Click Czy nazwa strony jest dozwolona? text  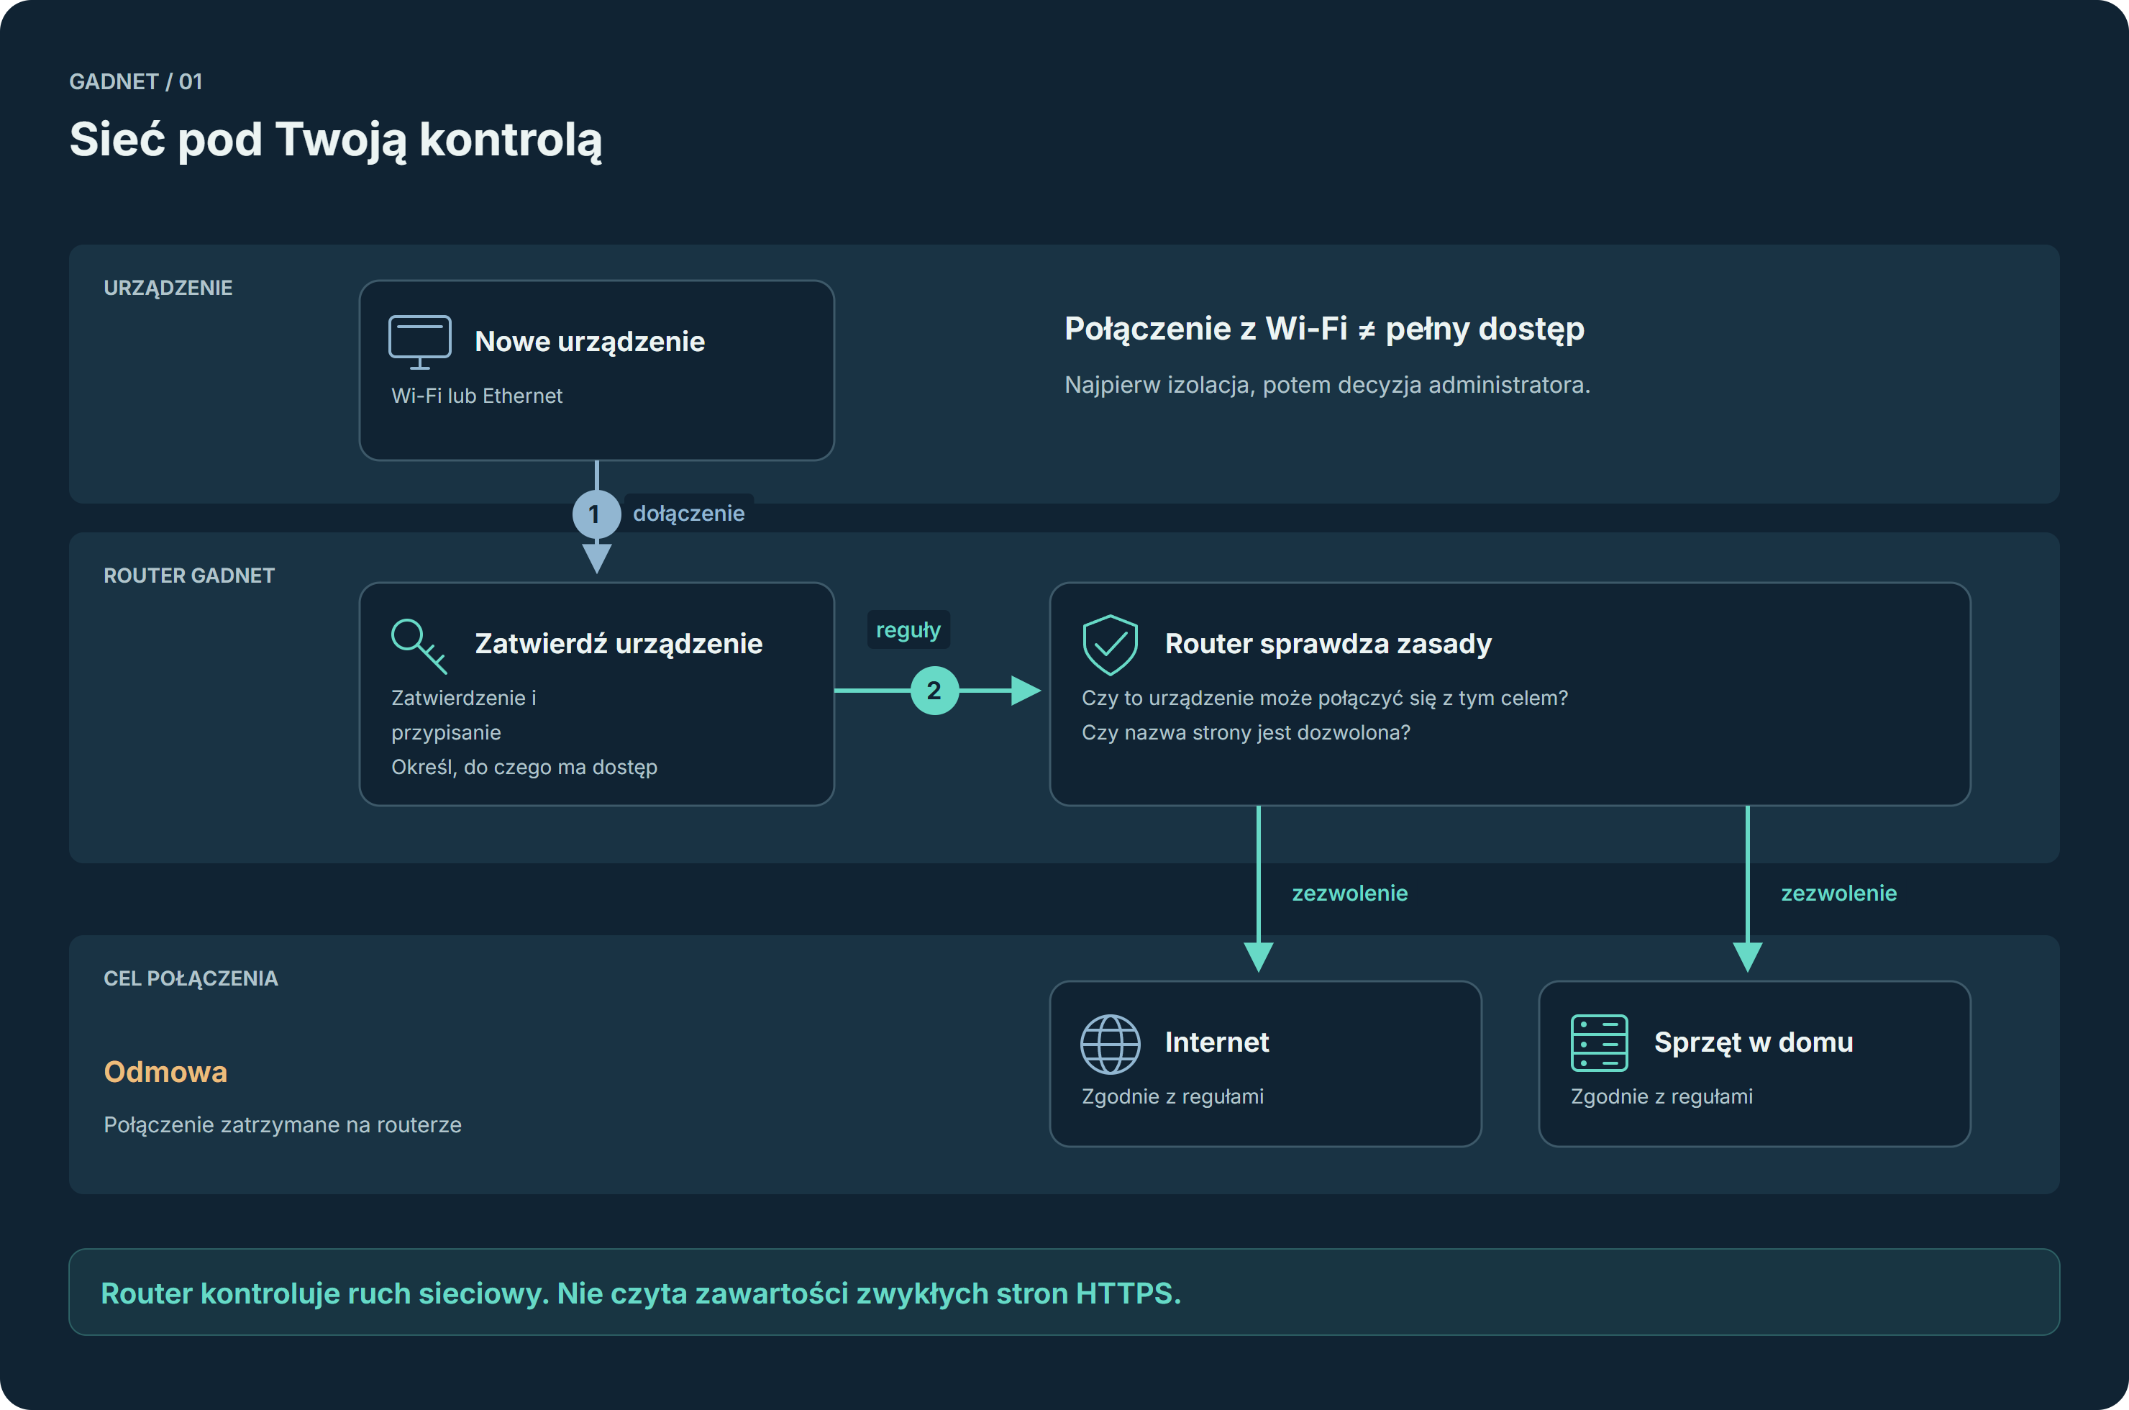(1246, 733)
